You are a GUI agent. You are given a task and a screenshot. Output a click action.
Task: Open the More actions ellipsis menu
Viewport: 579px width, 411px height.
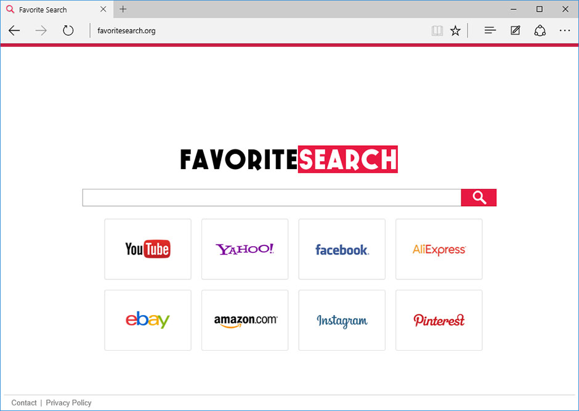565,31
